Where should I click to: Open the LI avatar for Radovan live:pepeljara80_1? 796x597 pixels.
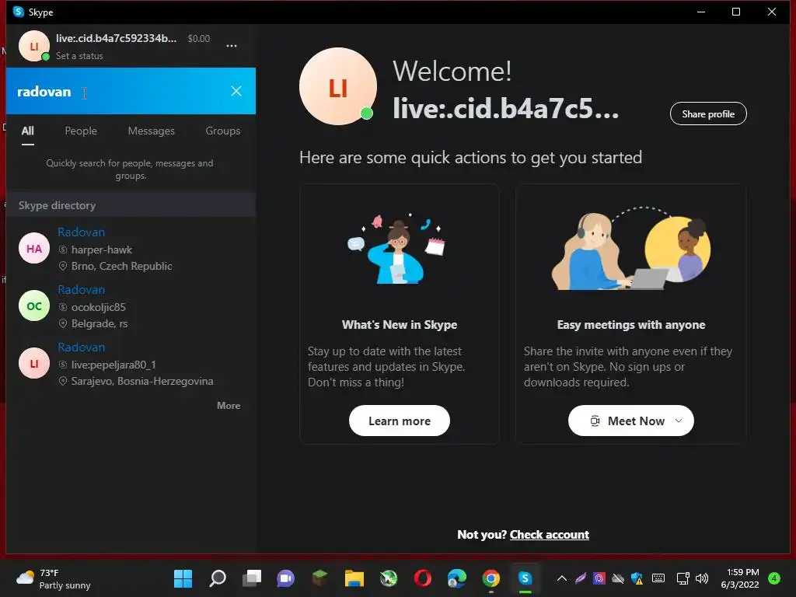pyautogui.click(x=34, y=364)
